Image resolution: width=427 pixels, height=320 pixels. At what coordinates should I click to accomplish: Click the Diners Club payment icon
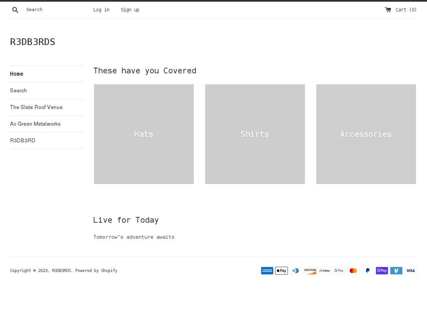pyautogui.click(x=296, y=271)
